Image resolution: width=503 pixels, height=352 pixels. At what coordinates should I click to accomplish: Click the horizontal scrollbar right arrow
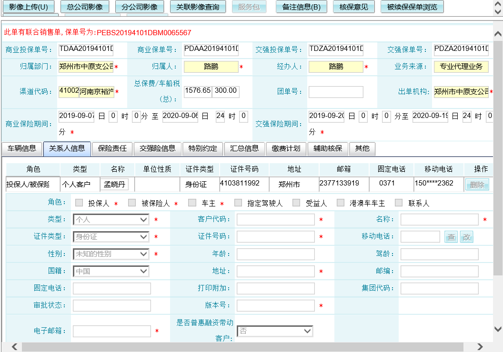(480, 347)
